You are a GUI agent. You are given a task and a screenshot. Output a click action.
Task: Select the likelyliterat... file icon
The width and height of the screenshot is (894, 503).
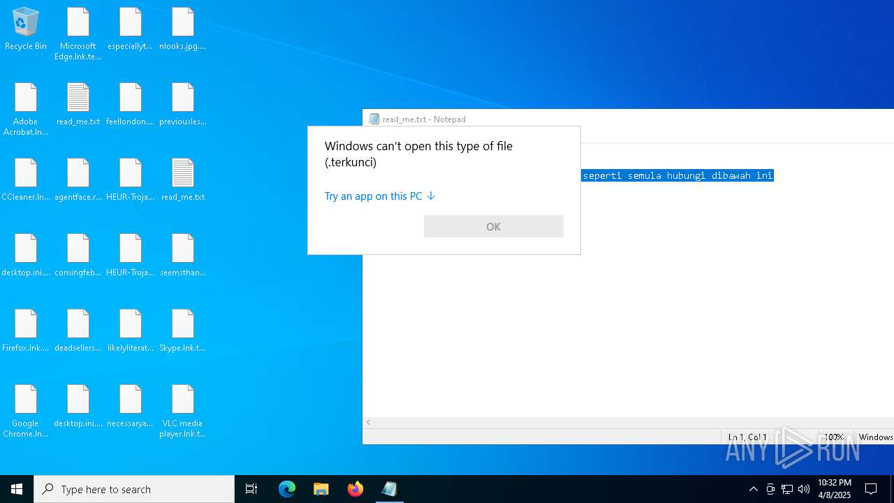click(x=131, y=331)
